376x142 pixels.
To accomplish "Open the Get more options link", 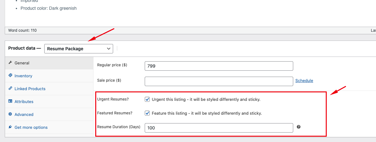I will coord(31,127).
